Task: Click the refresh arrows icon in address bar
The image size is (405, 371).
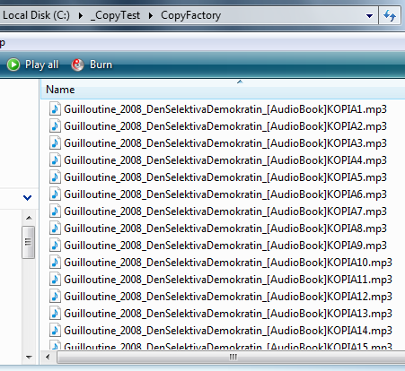Action: 390,15
